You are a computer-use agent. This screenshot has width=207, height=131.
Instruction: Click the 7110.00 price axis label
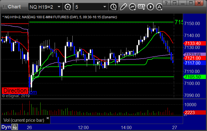[192, 72]
